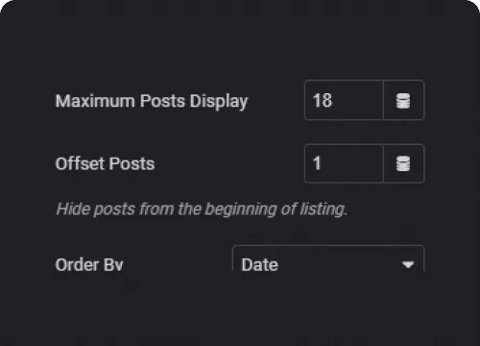This screenshot has width=480, height=346.
Task: Click the database stack icon beside offset value 1
Action: 403,163
